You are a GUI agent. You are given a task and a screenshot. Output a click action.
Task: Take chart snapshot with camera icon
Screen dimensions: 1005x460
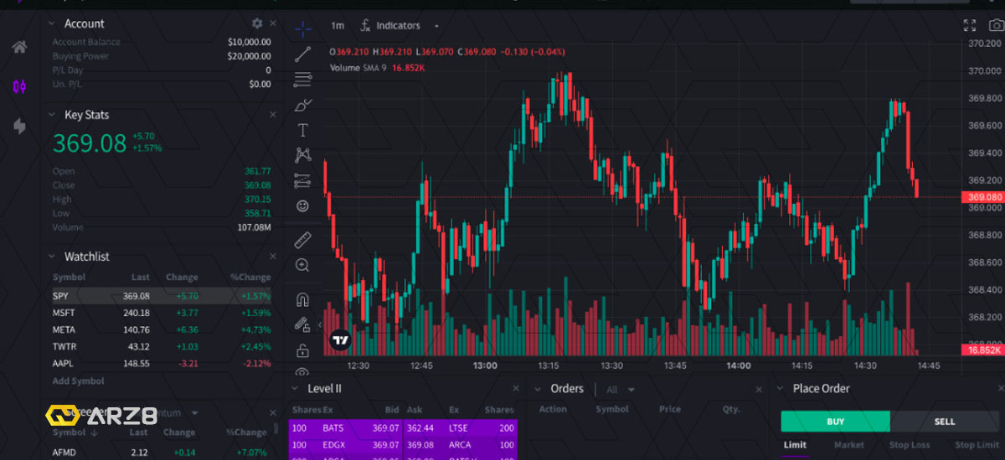pos(996,25)
